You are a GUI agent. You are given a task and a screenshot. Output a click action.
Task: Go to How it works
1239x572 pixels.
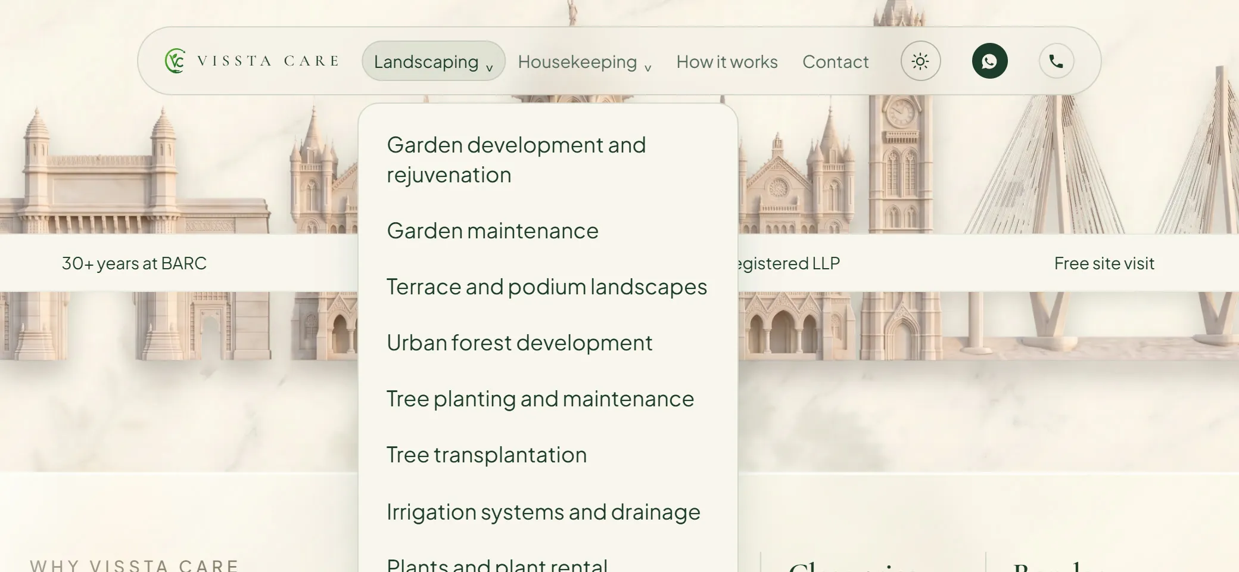(727, 61)
